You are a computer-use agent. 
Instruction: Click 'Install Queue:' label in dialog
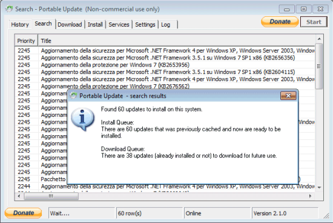coord(117,122)
